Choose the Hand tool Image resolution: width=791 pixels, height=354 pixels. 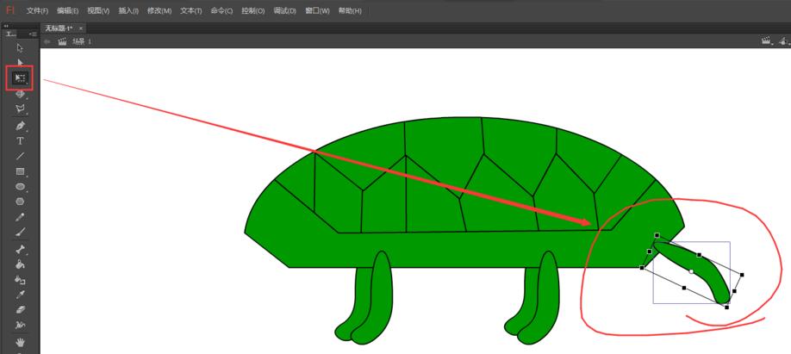(20, 342)
